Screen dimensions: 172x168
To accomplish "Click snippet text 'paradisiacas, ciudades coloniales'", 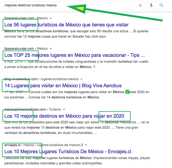I will (30, 163).
